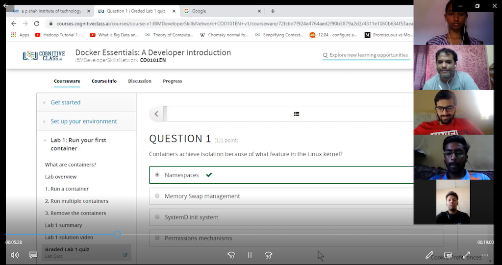Click the participant in red shirt thumbnail

click(x=453, y=112)
